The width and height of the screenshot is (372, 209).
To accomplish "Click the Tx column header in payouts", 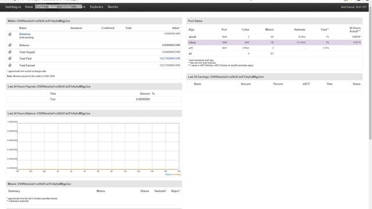I will pos(153,93).
